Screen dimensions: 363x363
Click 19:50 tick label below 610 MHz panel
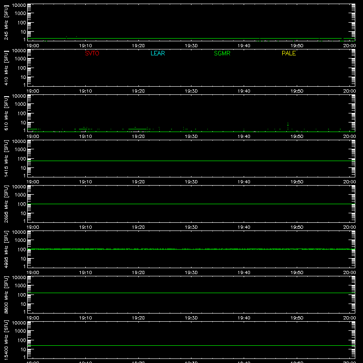click(297, 137)
